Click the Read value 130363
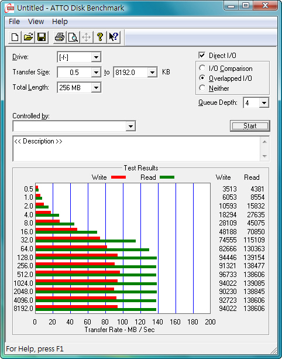Screen dimensions: 282x359 [254, 249]
